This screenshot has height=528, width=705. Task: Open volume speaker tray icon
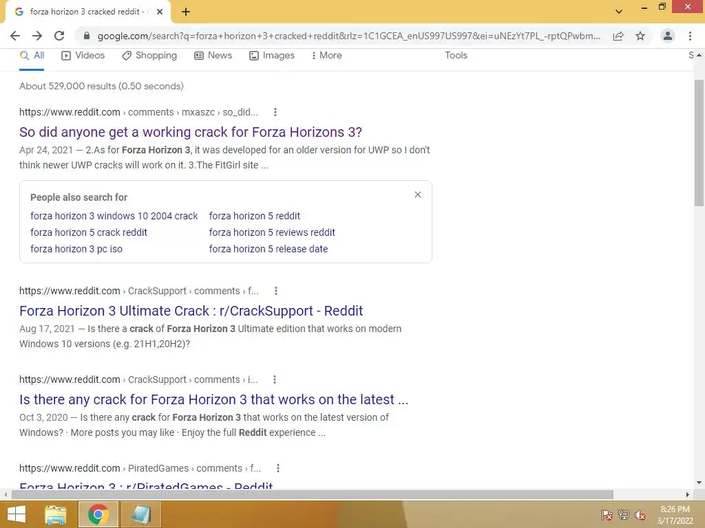click(x=640, y=515)
